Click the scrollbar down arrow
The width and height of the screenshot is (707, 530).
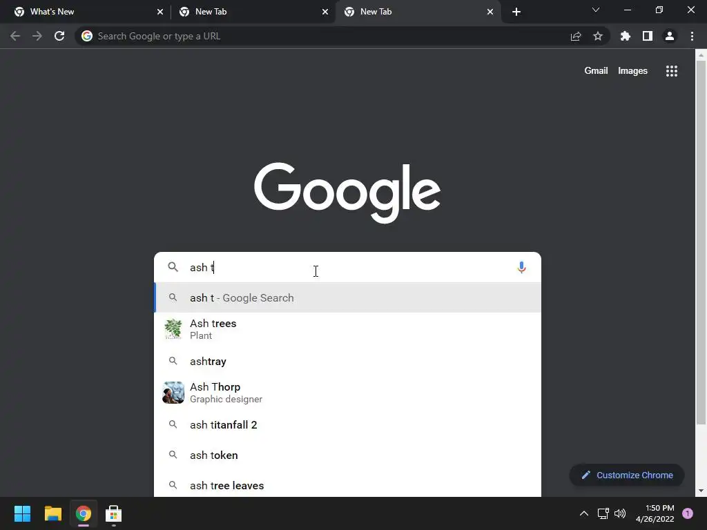pyautogui.click(x=701, y=491)
